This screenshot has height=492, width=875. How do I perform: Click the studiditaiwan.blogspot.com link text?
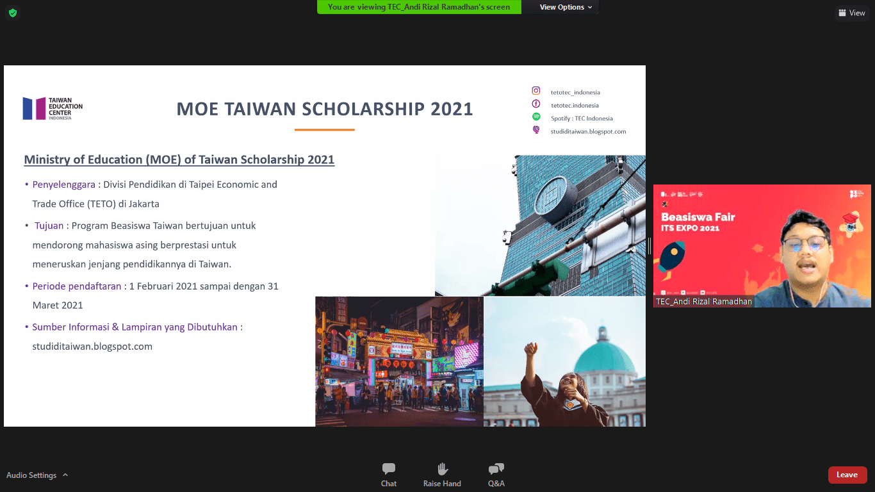point(92,347)
